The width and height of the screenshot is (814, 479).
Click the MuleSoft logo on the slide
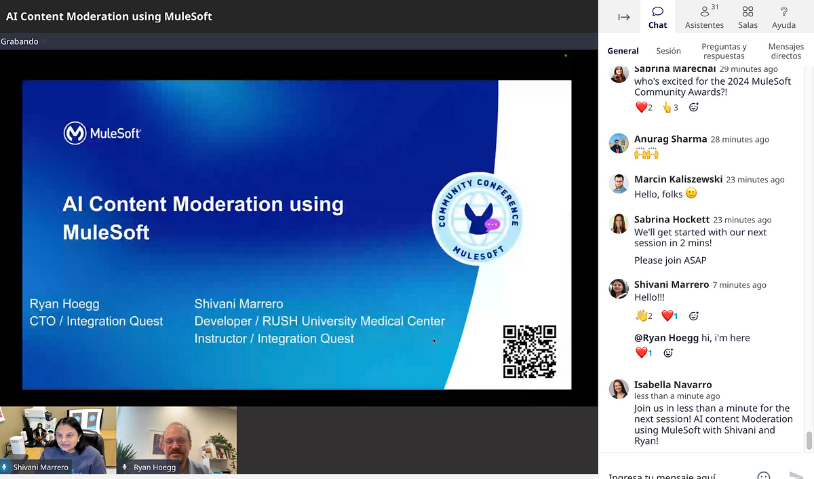pyautogui.click(x=102, y=133)
